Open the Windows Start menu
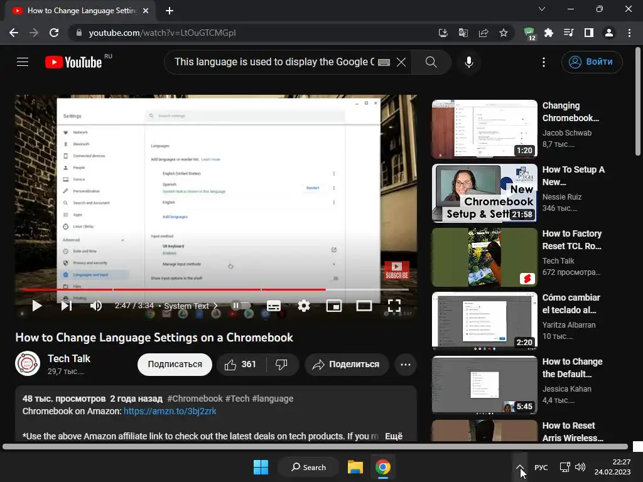This screenshot has height=482, width=643. (261, 467)
